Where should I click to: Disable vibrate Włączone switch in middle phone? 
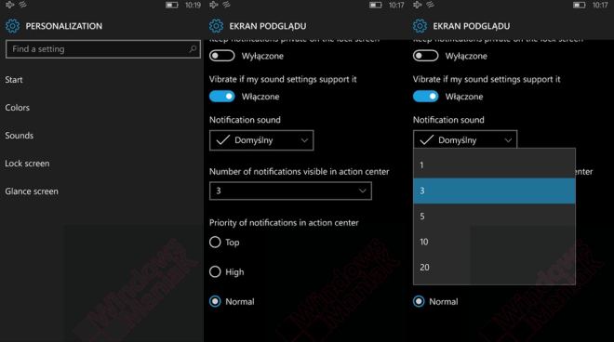[222, 97]
